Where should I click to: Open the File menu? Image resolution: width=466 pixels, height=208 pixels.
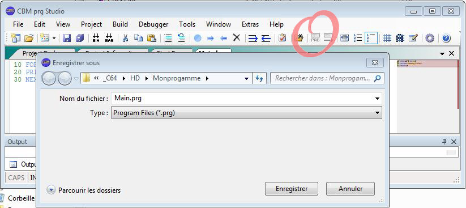click(18, 24)
